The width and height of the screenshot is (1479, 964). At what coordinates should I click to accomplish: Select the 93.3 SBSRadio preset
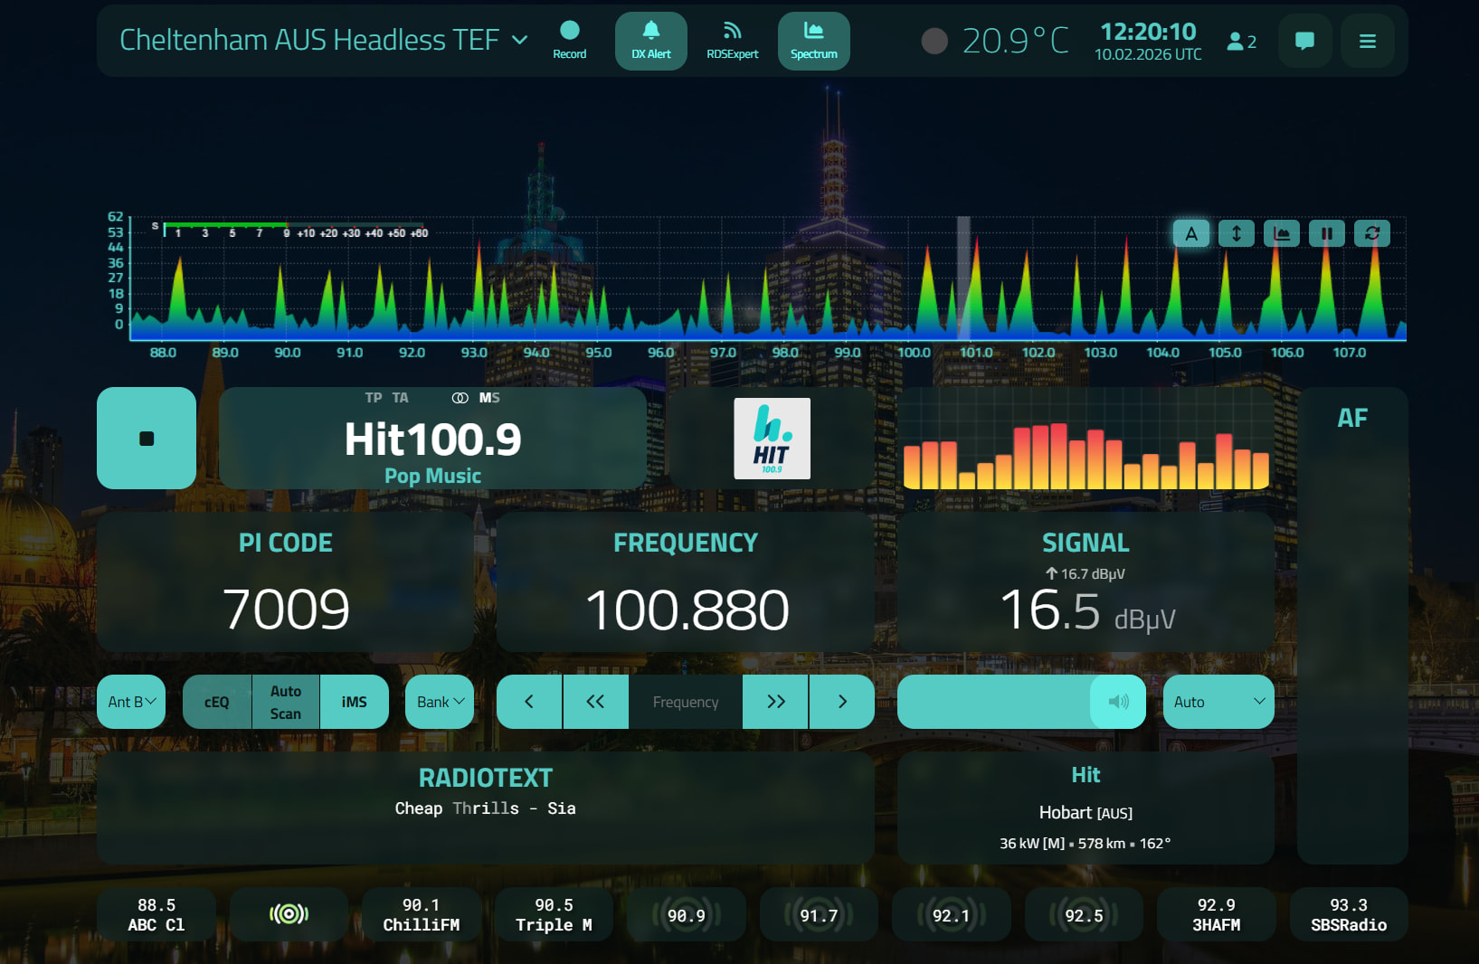1348,914
